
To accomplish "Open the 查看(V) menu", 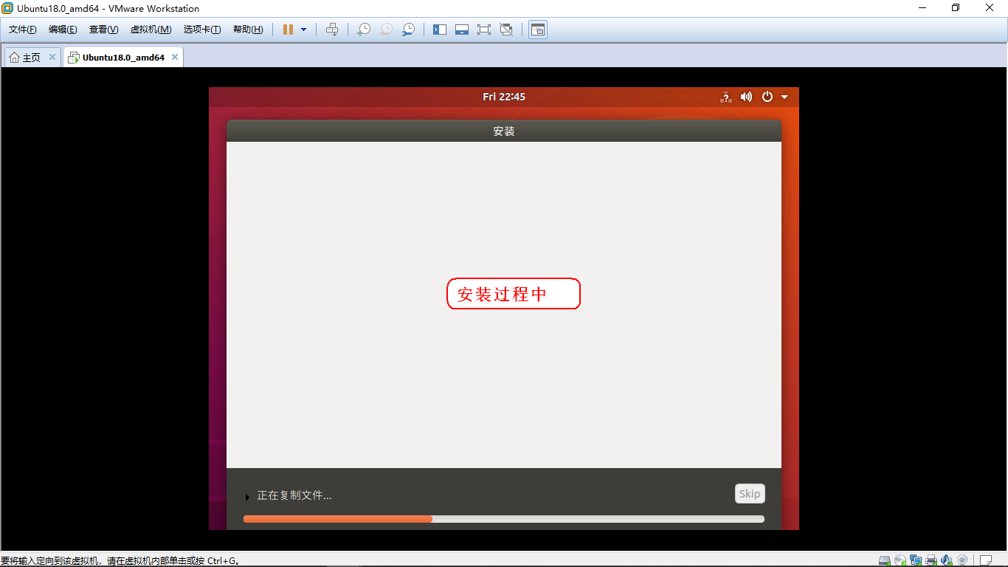I will tap(103, 30).
